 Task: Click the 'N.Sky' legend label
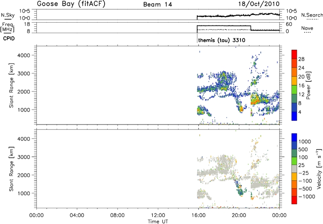(x=8, y=15)
